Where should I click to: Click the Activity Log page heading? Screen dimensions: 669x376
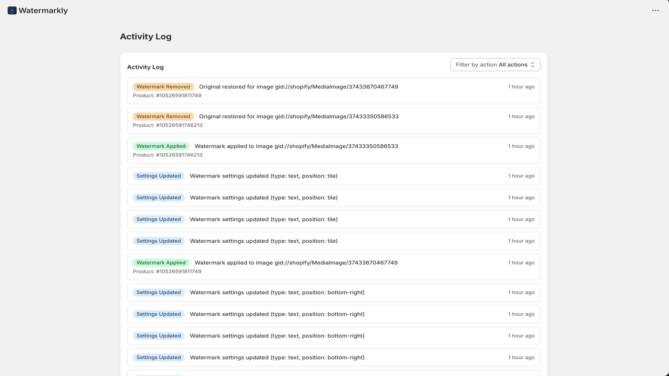146,36
